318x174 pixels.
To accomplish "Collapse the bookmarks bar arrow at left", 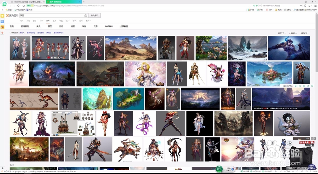I will pyautogui.click(x=3, y=10).
